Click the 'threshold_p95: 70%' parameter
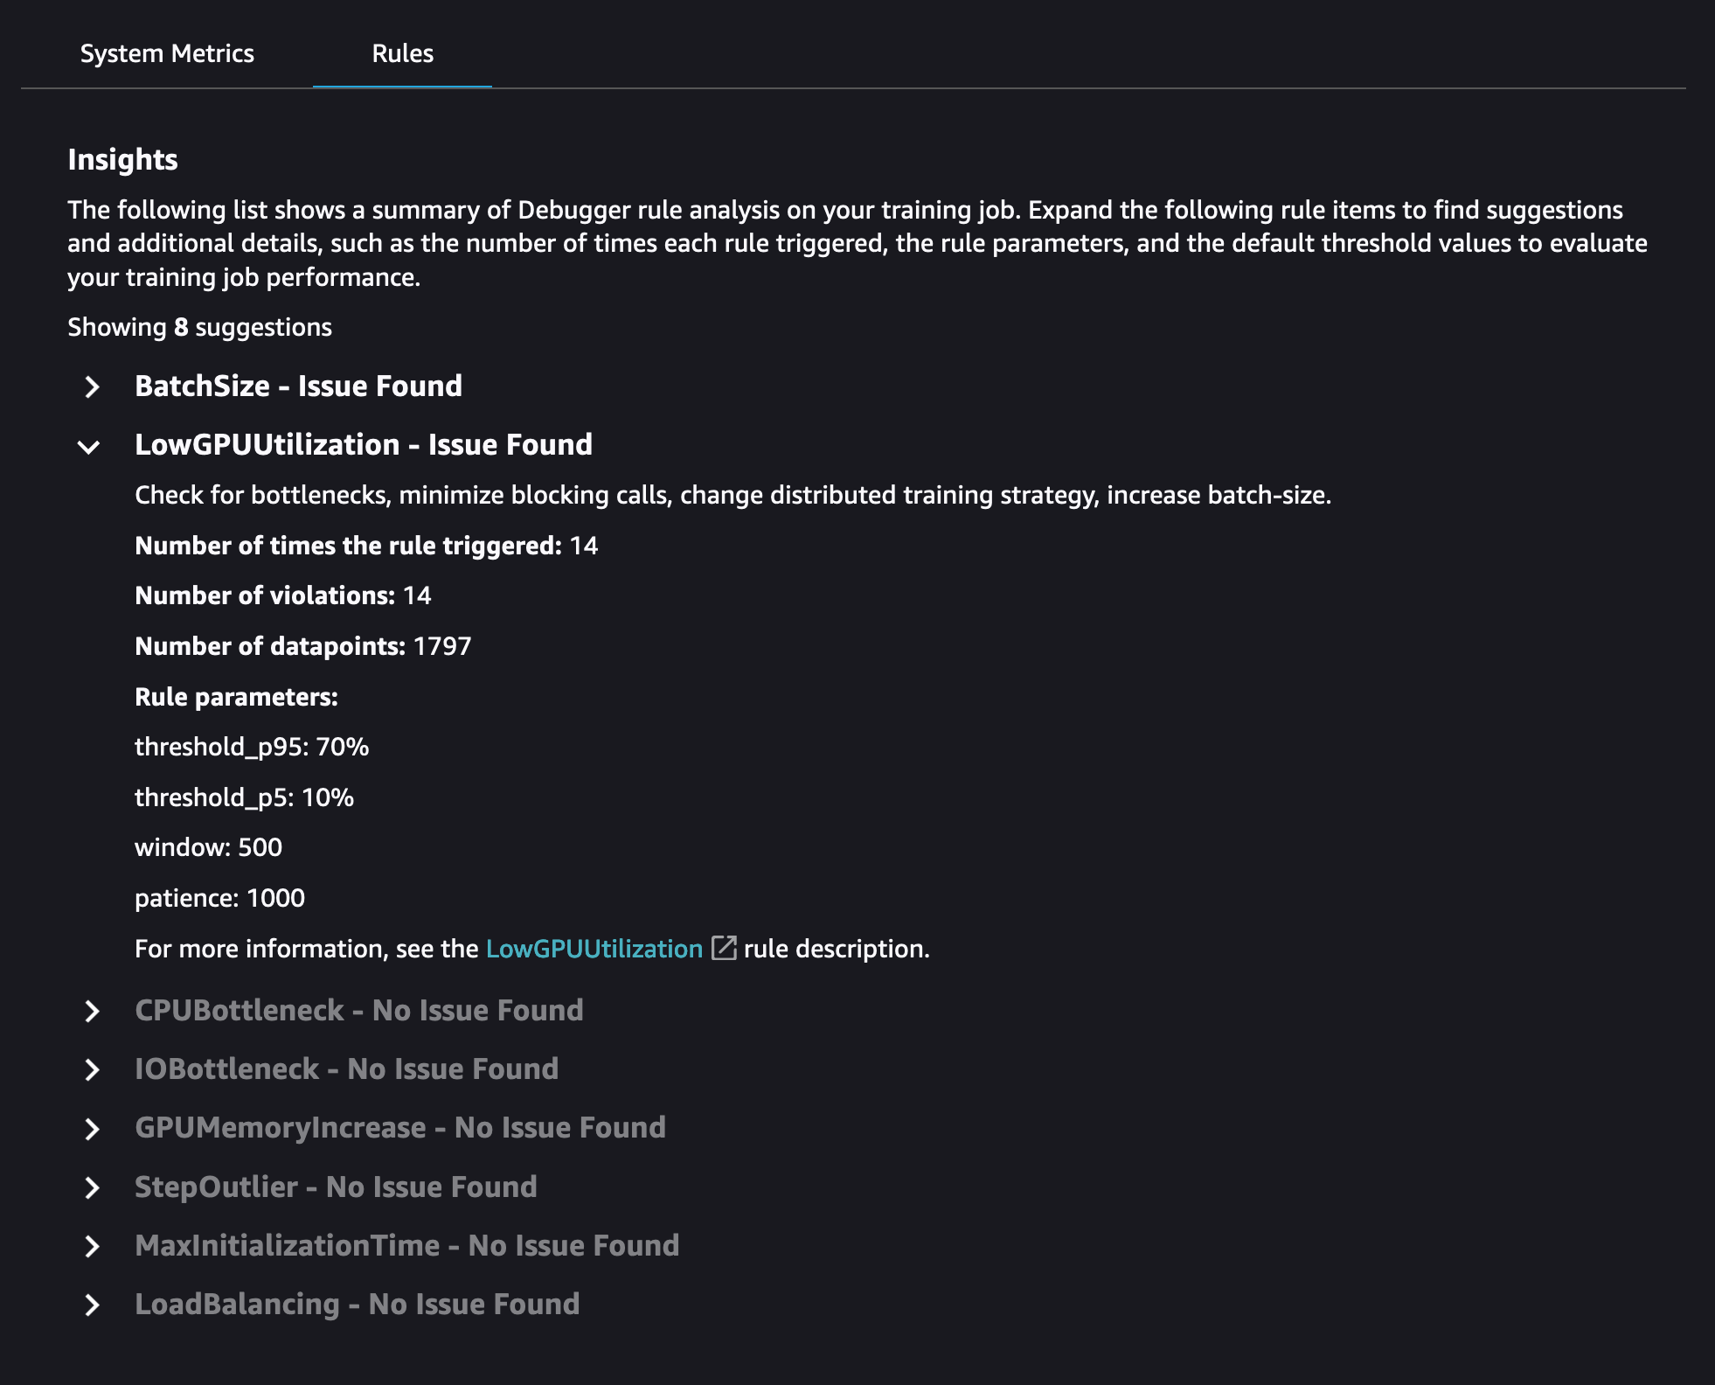 252,747
